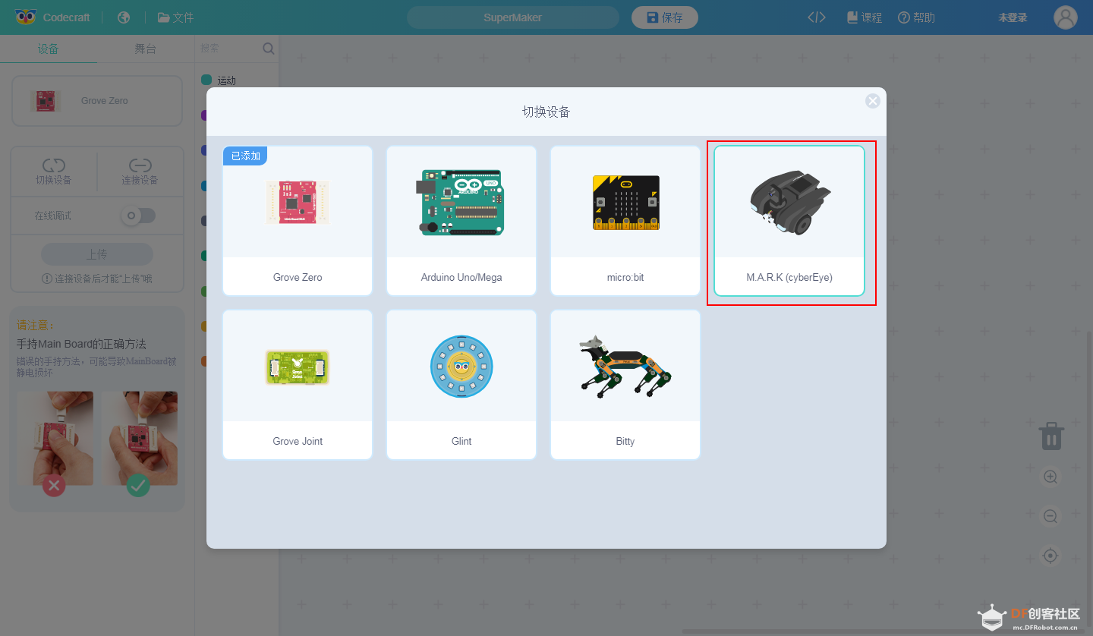Click the 手持Main Board的正确方法 notice text
1093x636 pixels.
(x=81, y=344)
